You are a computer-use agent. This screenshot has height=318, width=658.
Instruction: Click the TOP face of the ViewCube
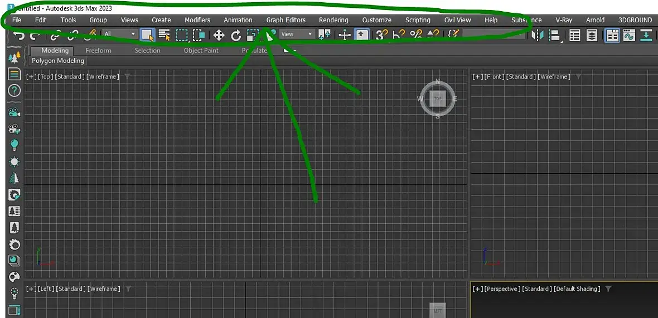coord(438,99)
